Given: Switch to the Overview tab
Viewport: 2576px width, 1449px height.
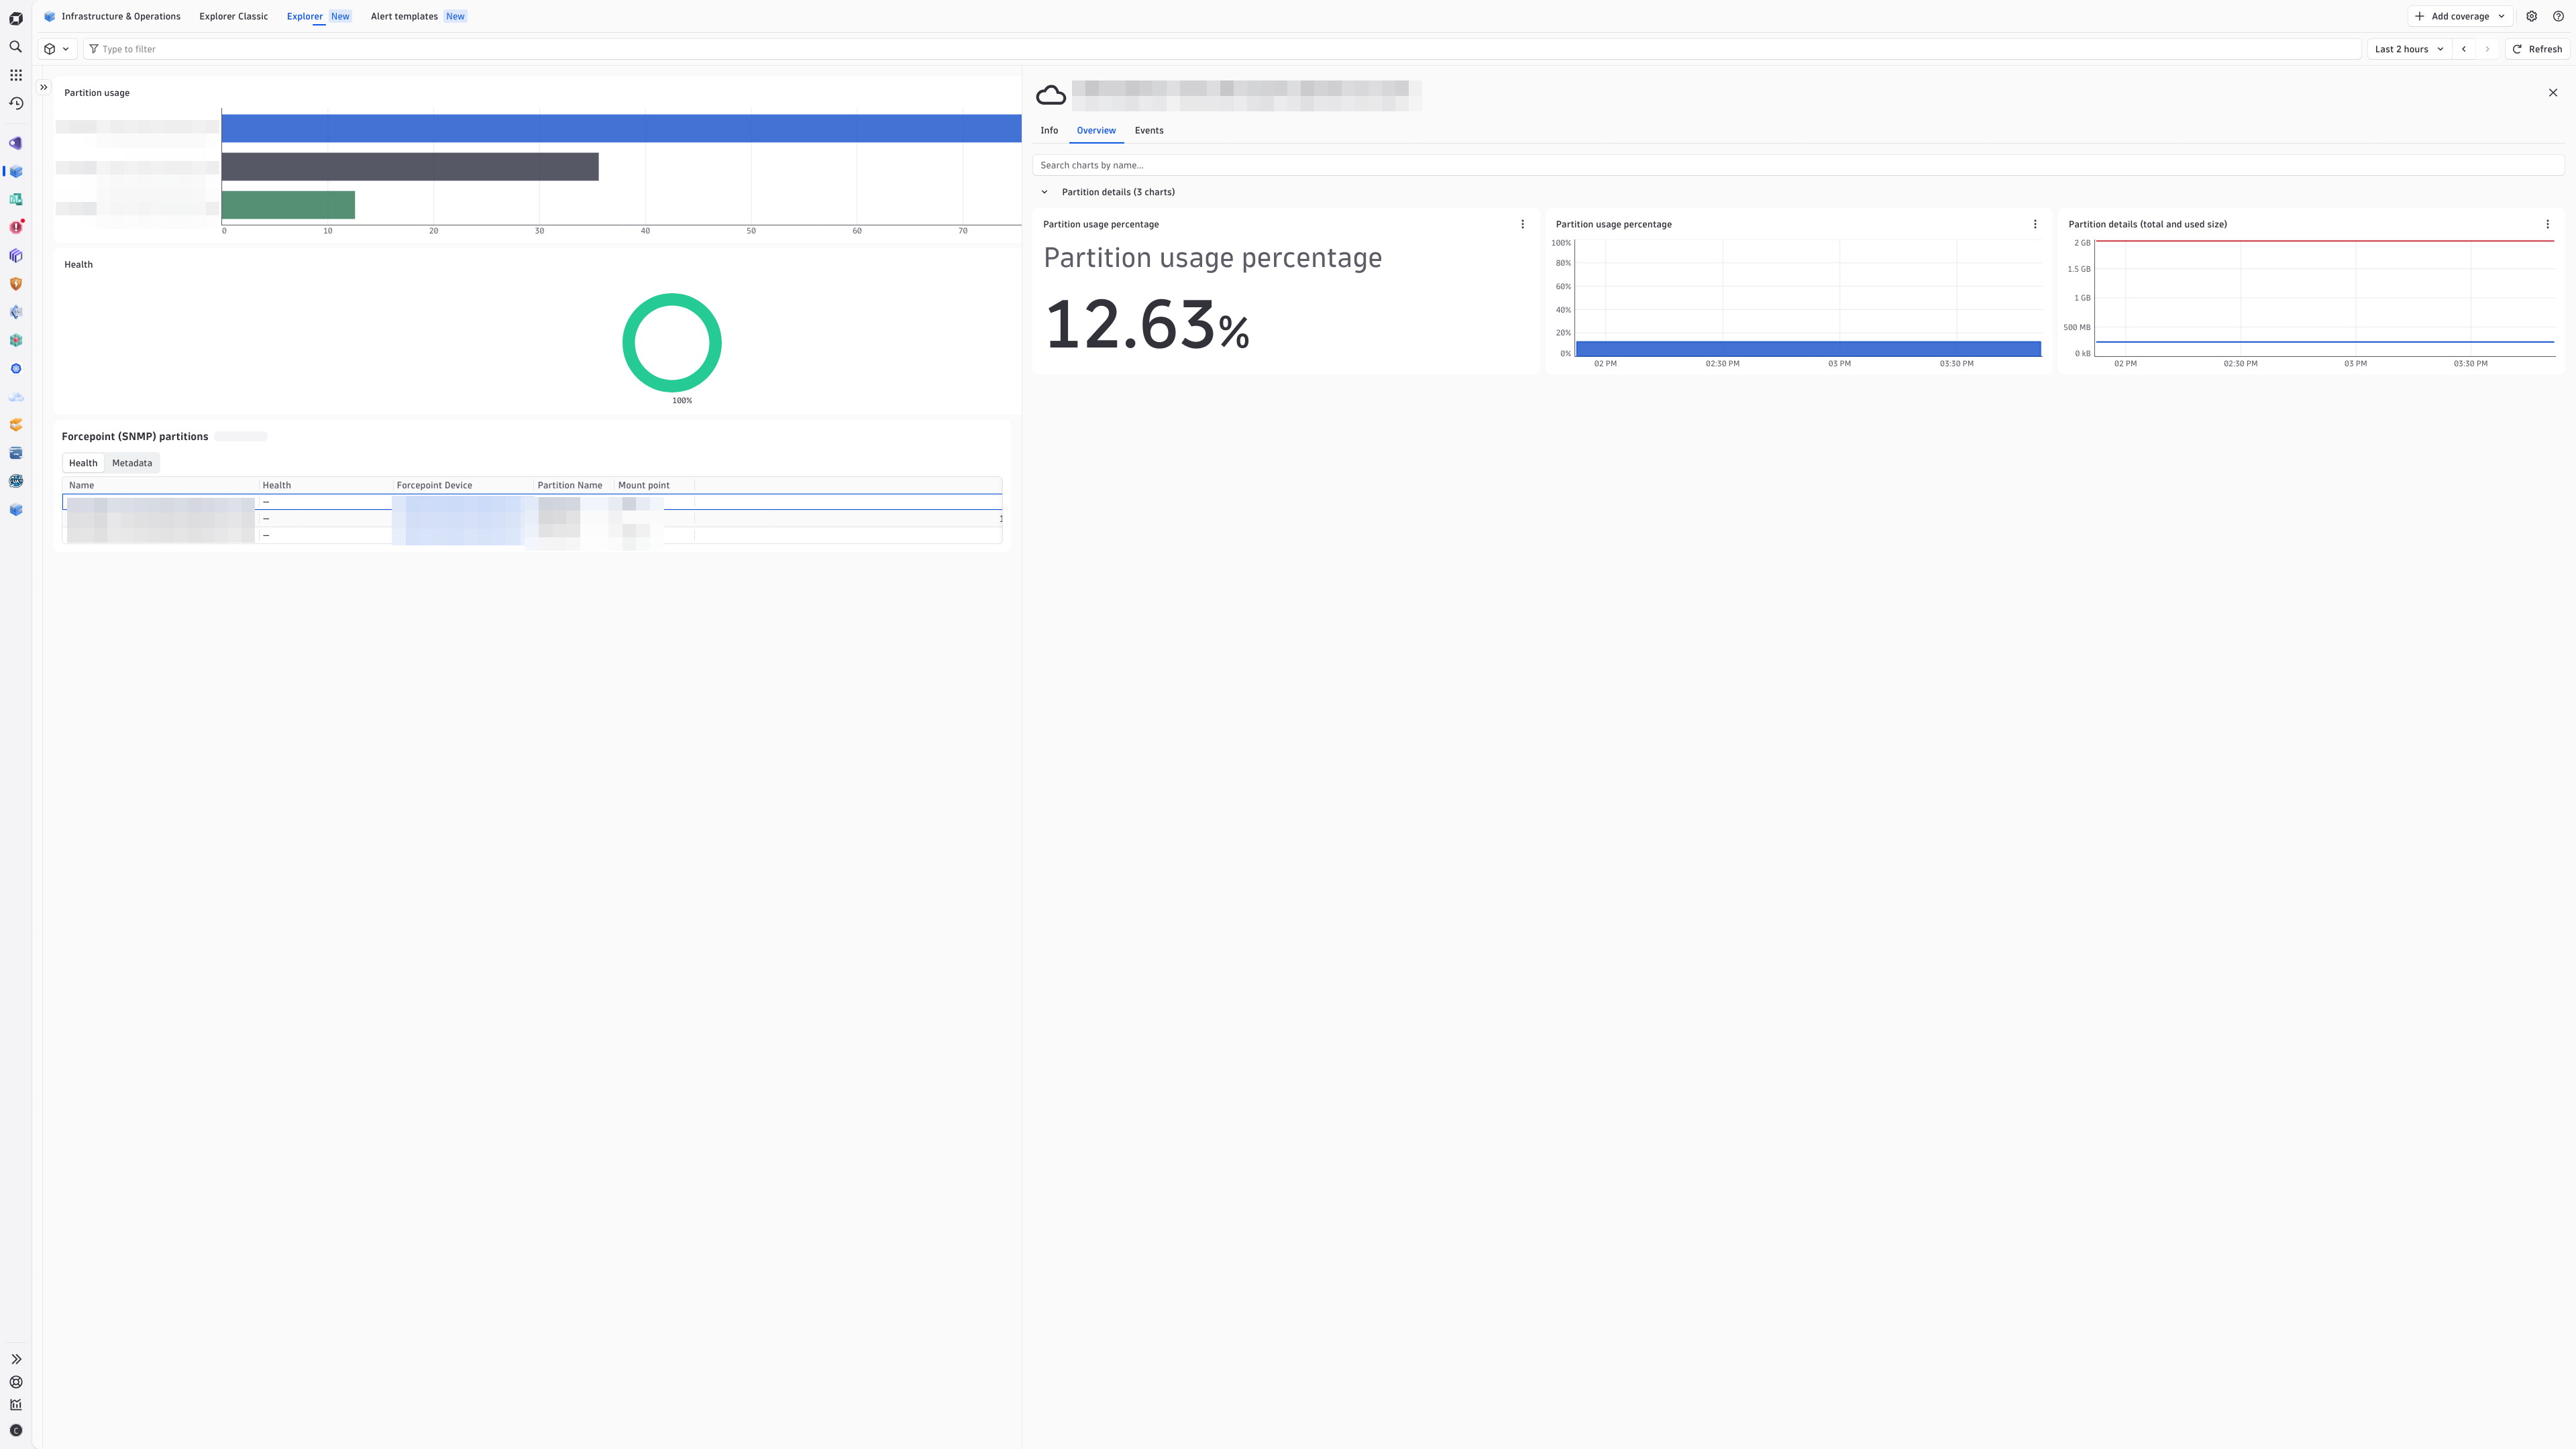Looking at the screenshot, I should click(x=1096, y=130).
